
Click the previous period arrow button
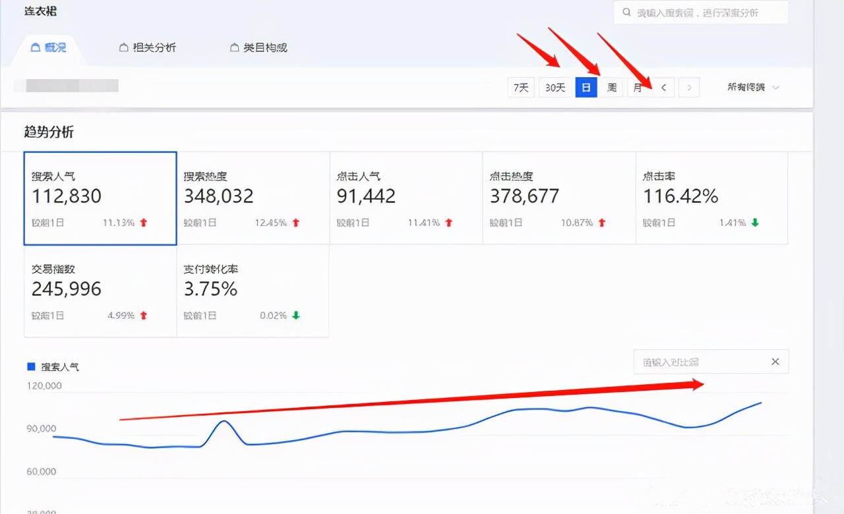click(663, 87)
